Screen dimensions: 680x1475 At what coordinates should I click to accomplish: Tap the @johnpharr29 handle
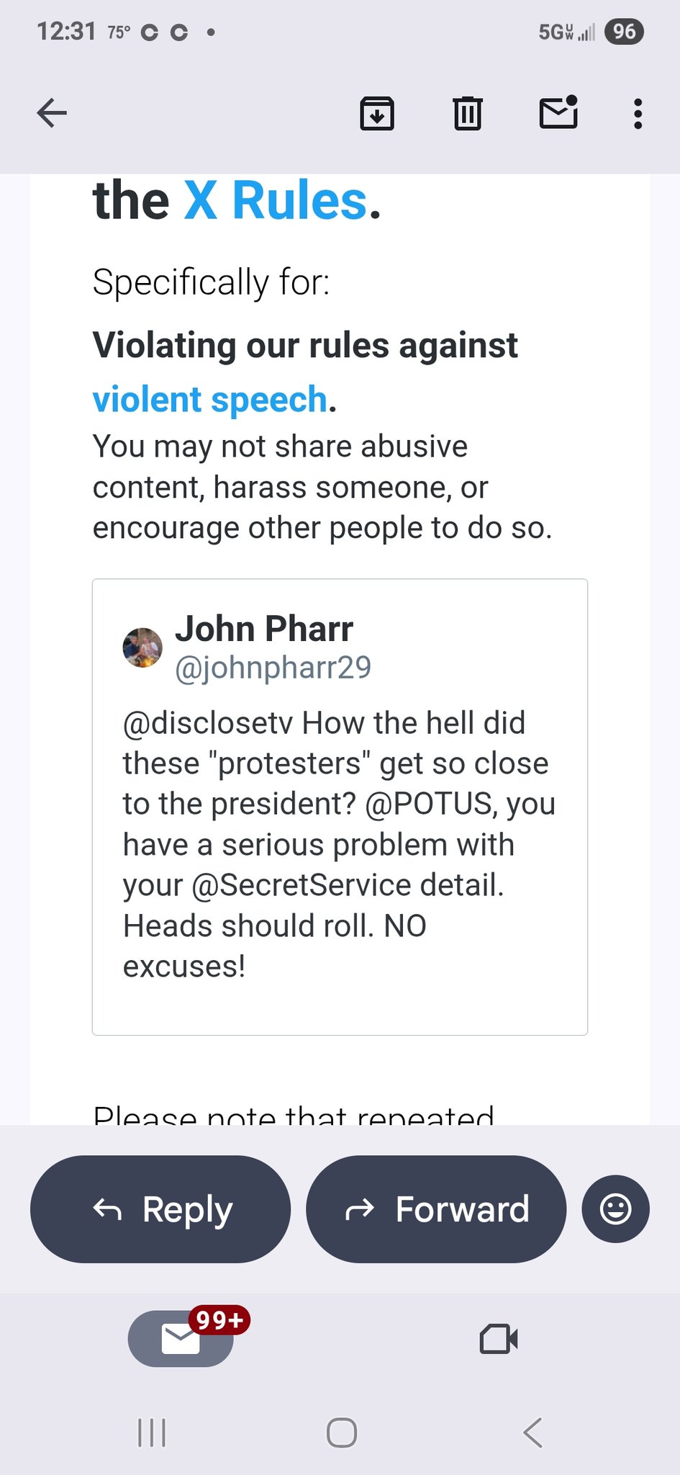tap(273, 668)
